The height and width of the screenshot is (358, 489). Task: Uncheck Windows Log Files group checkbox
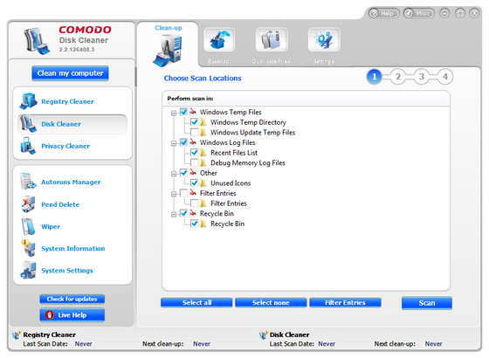[x=183, y=142]
